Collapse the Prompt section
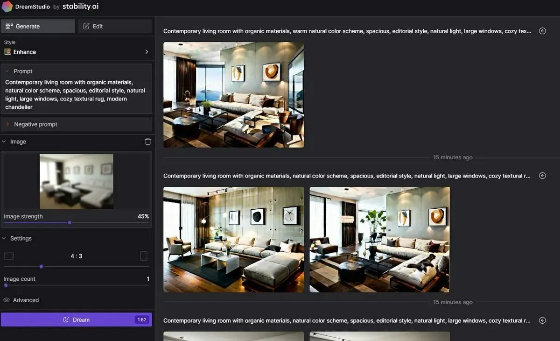The image size is (560, 341). click(7, 71)
